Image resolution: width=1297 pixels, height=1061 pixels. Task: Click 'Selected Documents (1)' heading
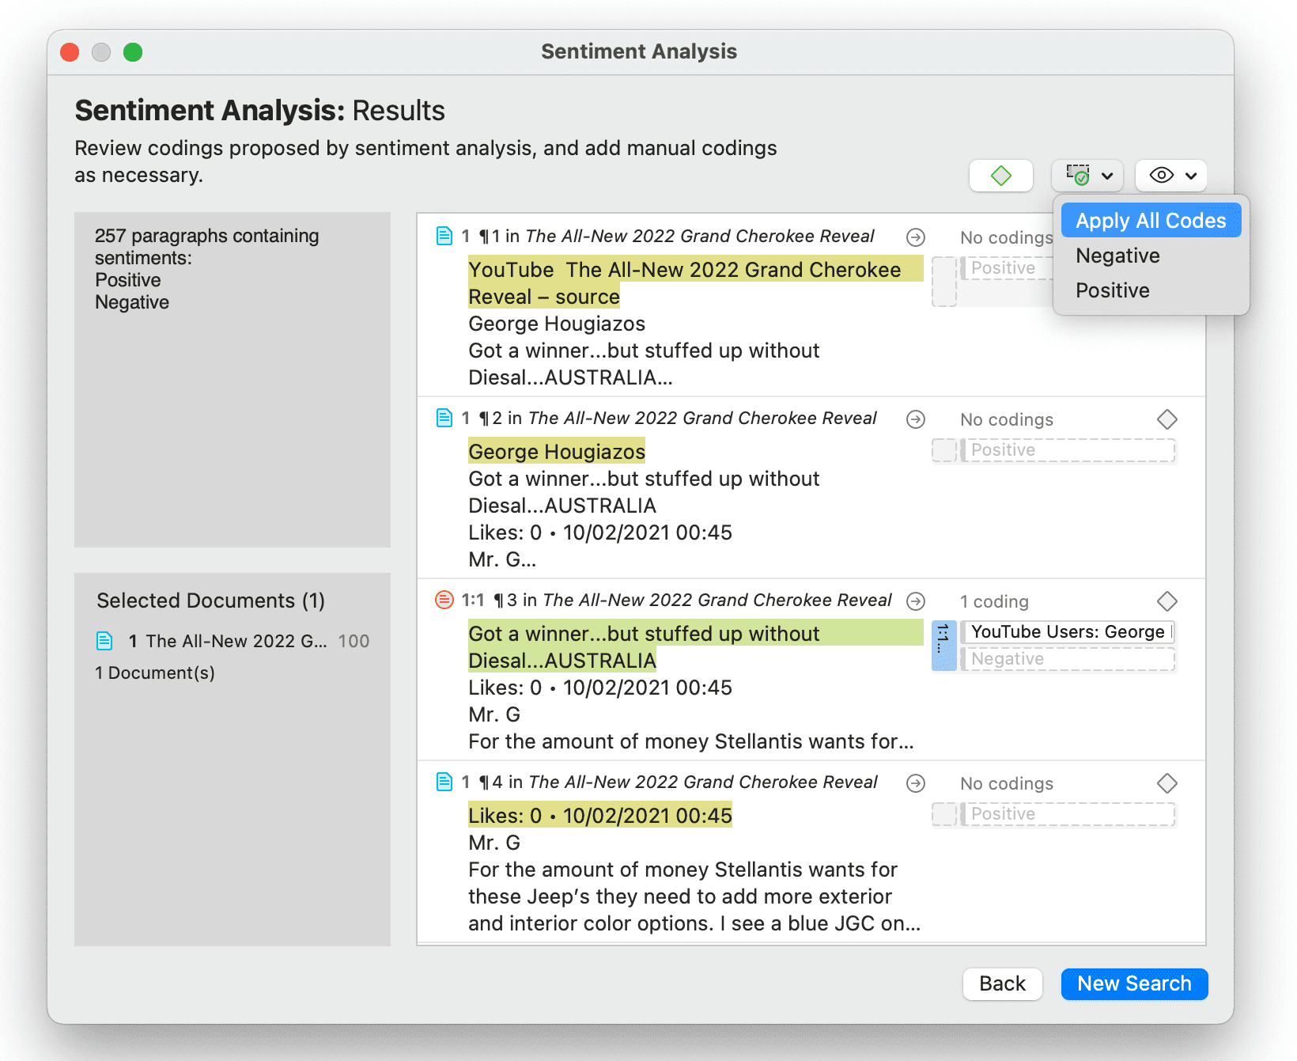[211, 601]
